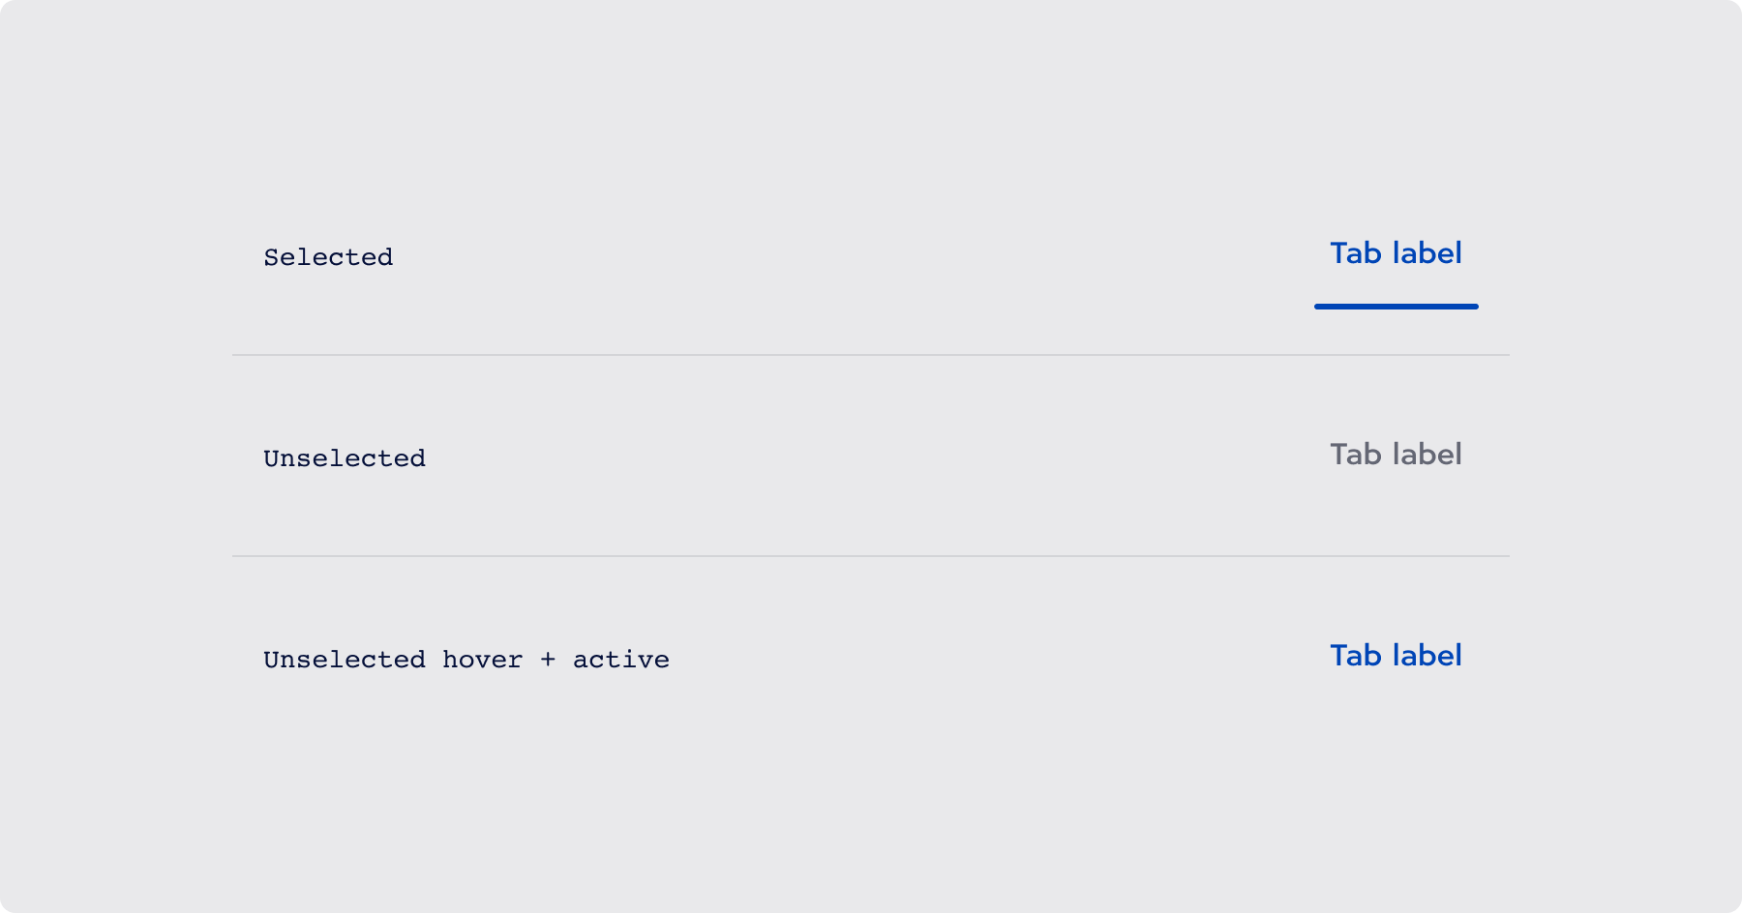Open the hover + active row Tab label

[1396, 656]
